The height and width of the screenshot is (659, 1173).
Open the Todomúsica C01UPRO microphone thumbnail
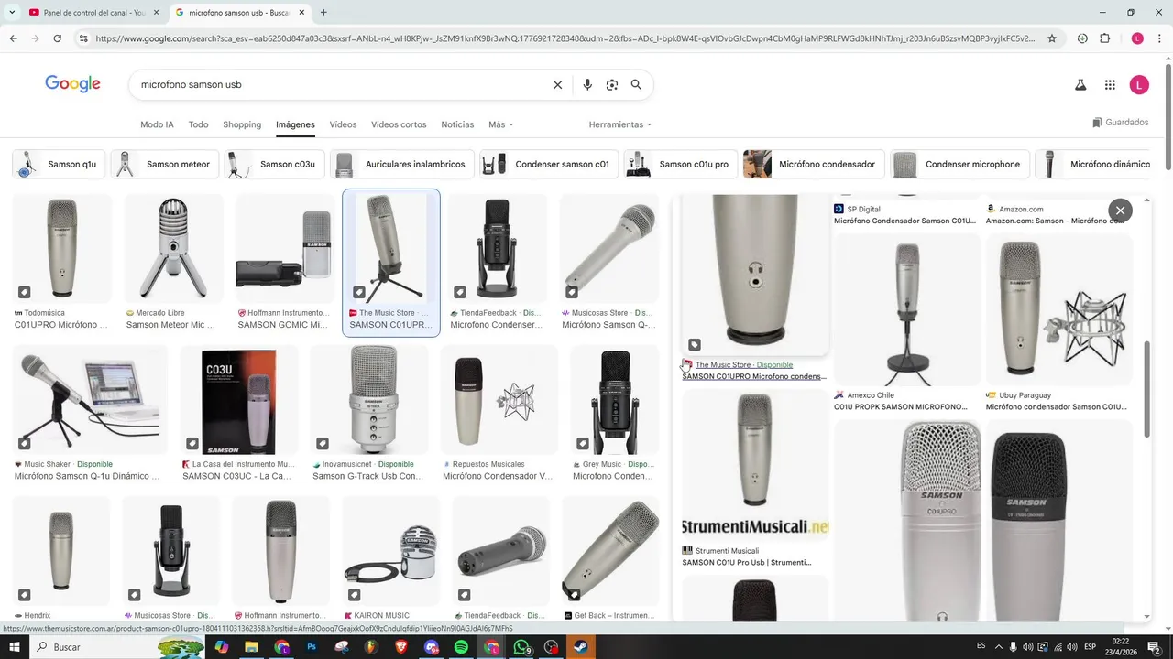[62, 249]
